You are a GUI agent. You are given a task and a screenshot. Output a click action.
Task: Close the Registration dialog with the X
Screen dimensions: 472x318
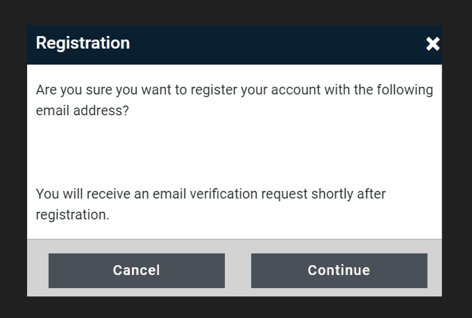[x=433, y=44]
